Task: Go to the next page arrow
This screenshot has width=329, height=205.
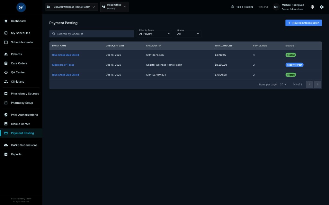Action: (x=317, y=84)
